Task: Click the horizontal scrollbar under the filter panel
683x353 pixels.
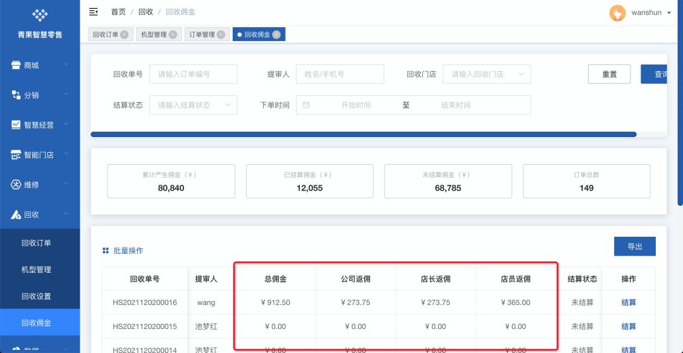Action: (363, 135)
